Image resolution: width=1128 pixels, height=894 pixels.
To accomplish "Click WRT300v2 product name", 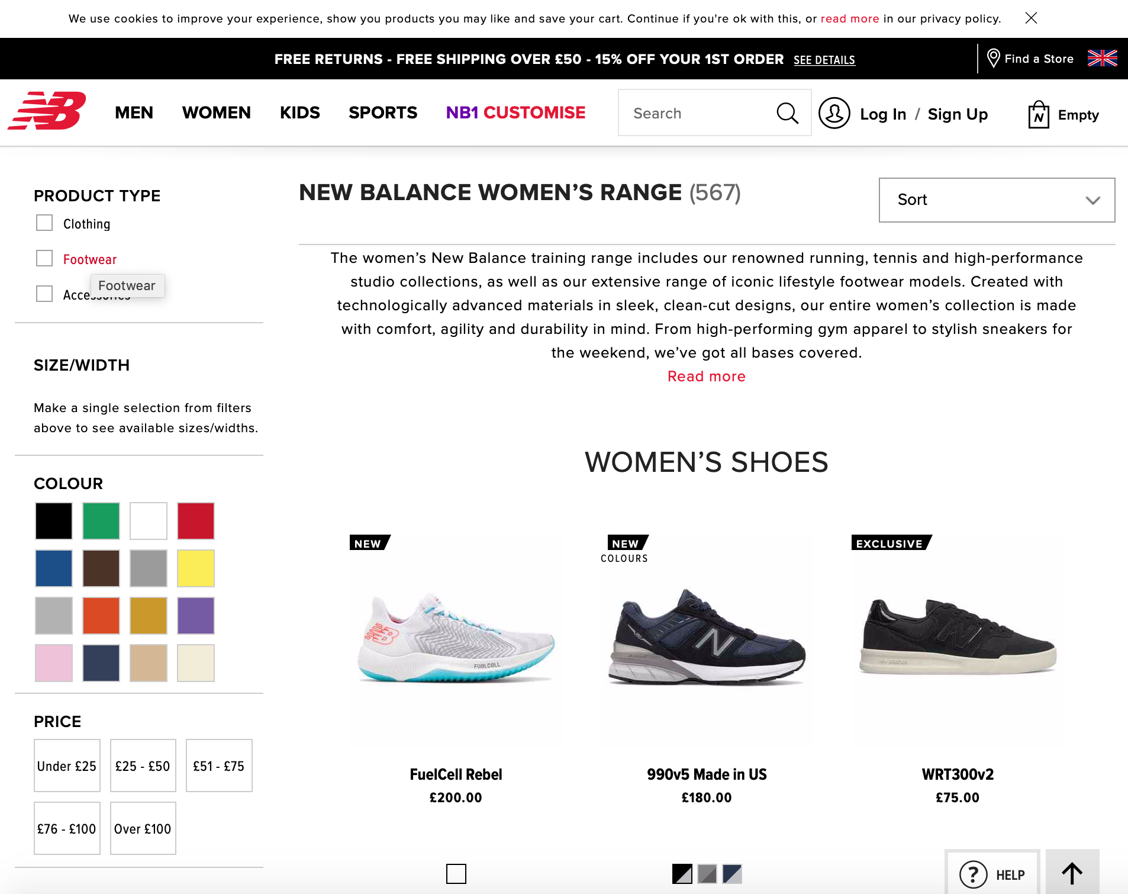I will tap(958, 774).
